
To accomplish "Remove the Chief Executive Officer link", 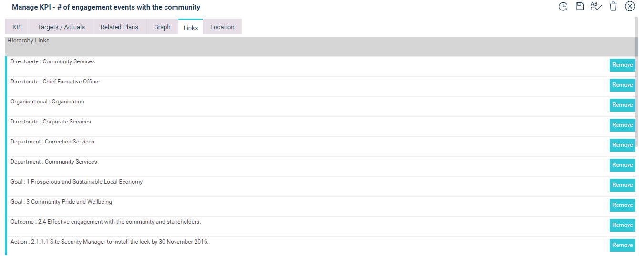I will [x=622, y=85].
